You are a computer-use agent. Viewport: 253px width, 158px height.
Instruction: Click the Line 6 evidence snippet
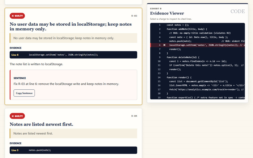73,55
